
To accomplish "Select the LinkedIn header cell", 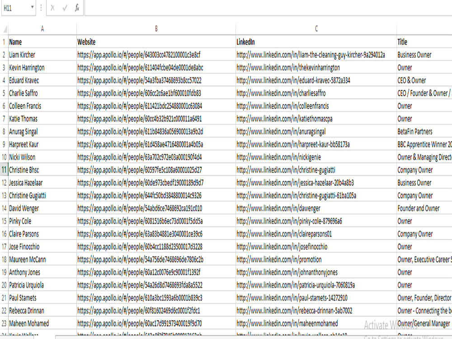I will (x=316, y=42).
